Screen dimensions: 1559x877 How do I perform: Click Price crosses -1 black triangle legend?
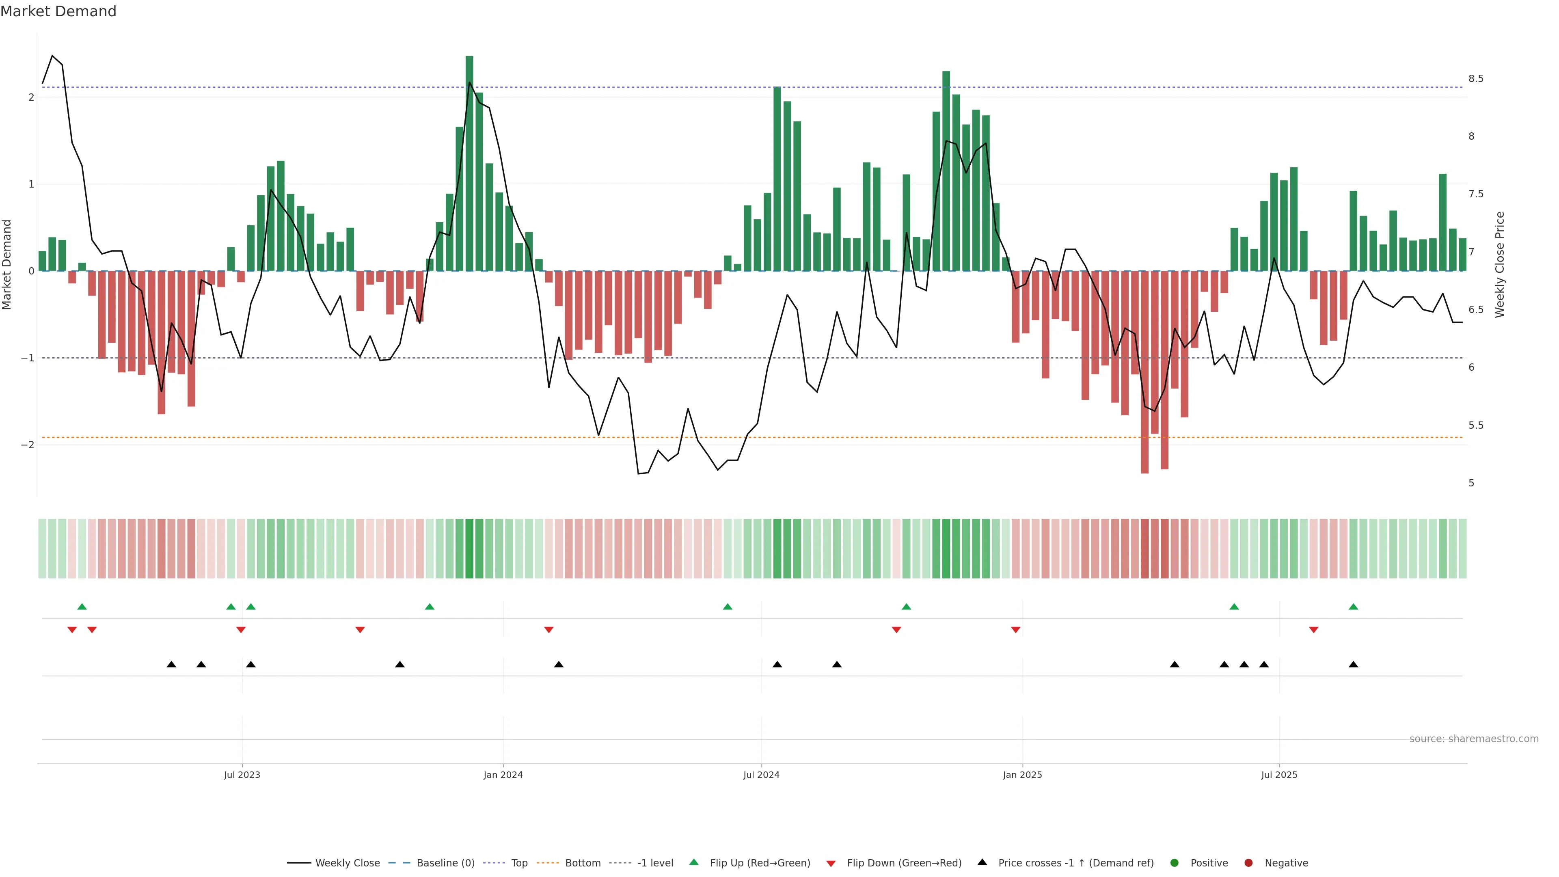[x=982, y=862]
